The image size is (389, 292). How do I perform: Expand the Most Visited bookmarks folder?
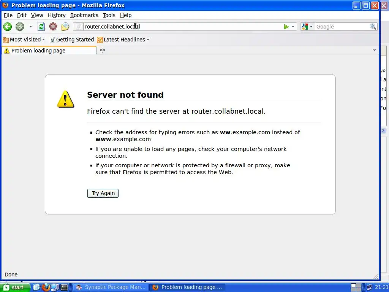(24, 40)
